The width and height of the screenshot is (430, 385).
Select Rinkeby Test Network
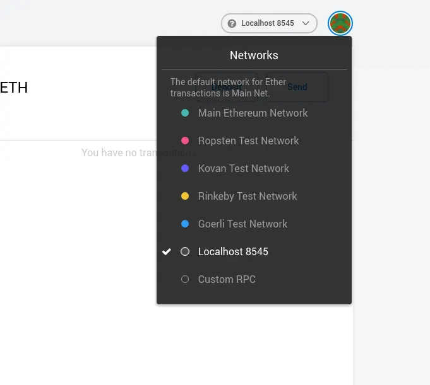(254, 196)
